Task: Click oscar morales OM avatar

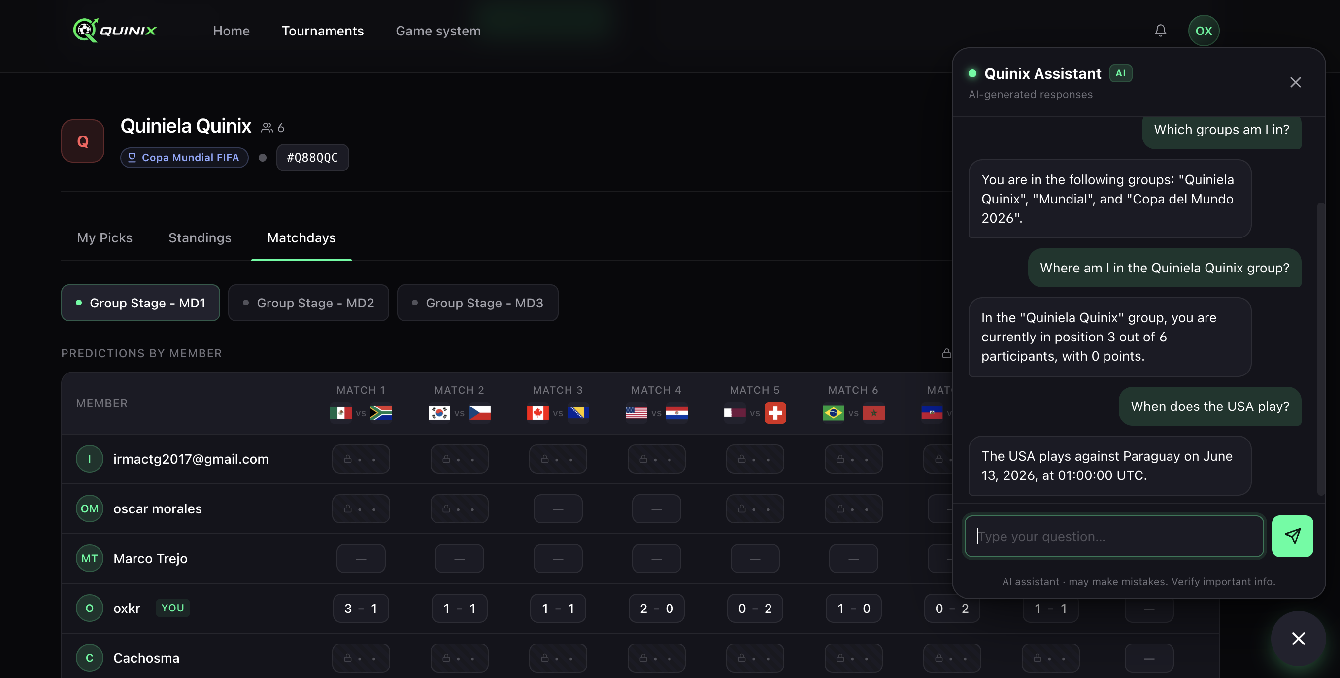Action: click(90, 508)
